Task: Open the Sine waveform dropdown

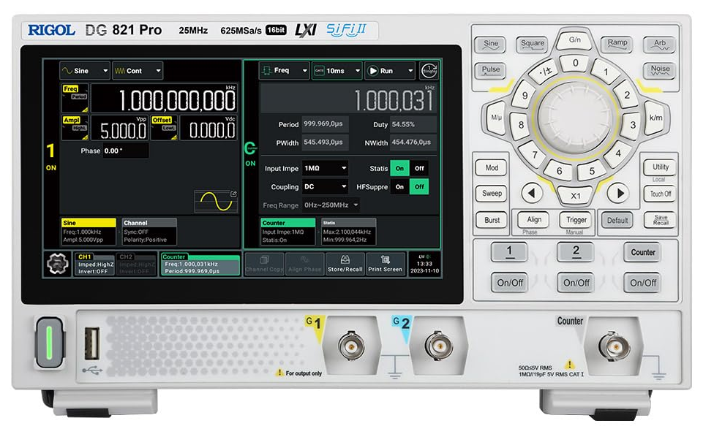Action: click(85, 71)
